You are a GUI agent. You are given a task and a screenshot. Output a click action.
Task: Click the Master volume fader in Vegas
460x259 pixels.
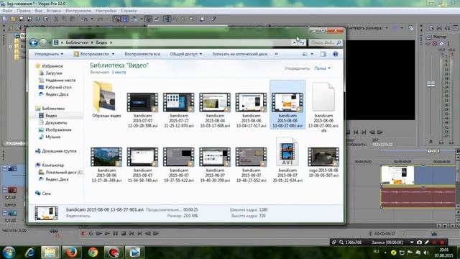[431, 84]
